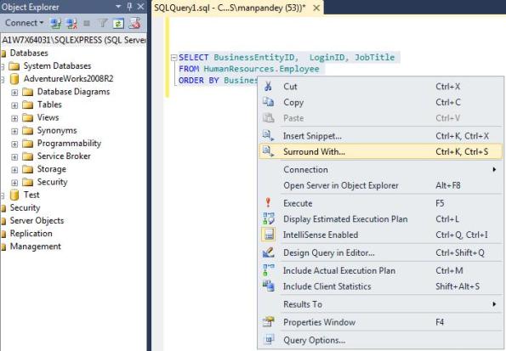This screenshot has height=351, width=506.
Task: Open the Connection submenu
Action: coord(380,169)
